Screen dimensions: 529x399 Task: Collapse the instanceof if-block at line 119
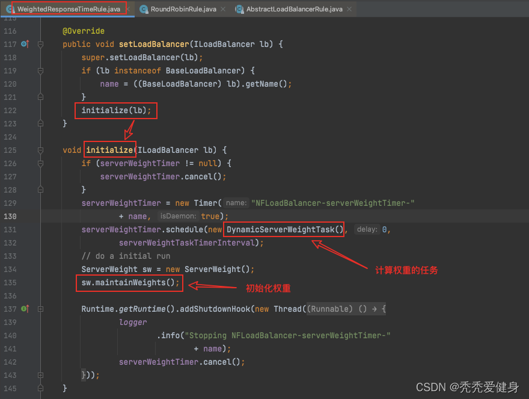click(x=40, y=70)
